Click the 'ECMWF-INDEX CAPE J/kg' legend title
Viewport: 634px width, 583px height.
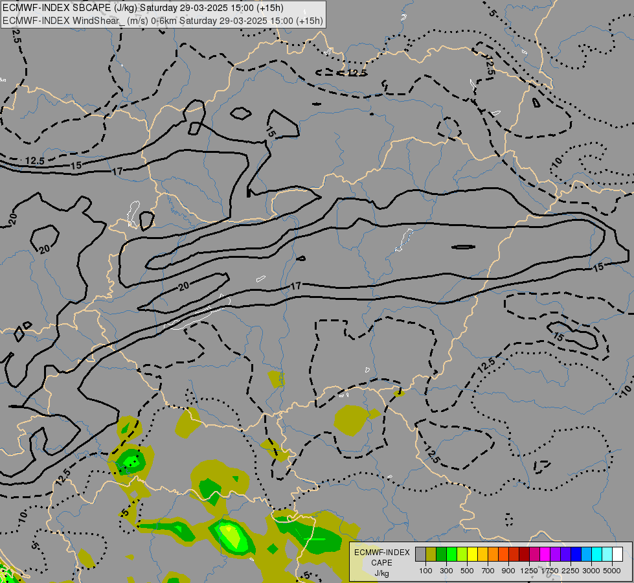click(381, 563)
